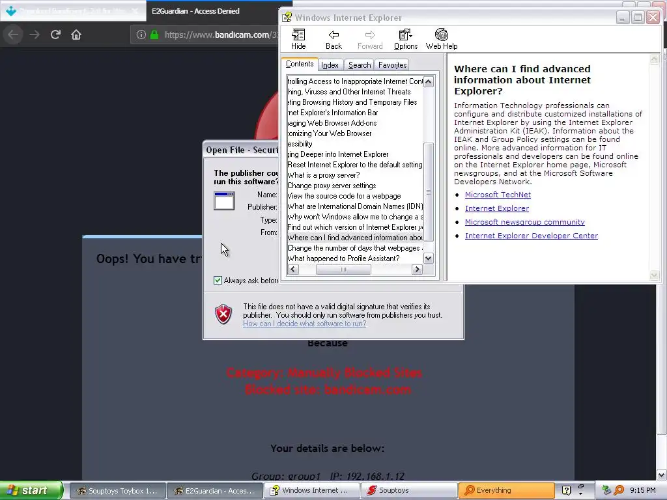The width and height of the screenshot is (667, 500).
Task: Click the contents horizontal scrollbar thumb
Action: (x=343, y=269)
